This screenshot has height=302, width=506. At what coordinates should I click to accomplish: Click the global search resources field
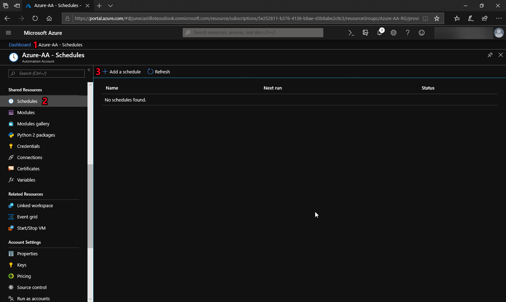[253, 33]
